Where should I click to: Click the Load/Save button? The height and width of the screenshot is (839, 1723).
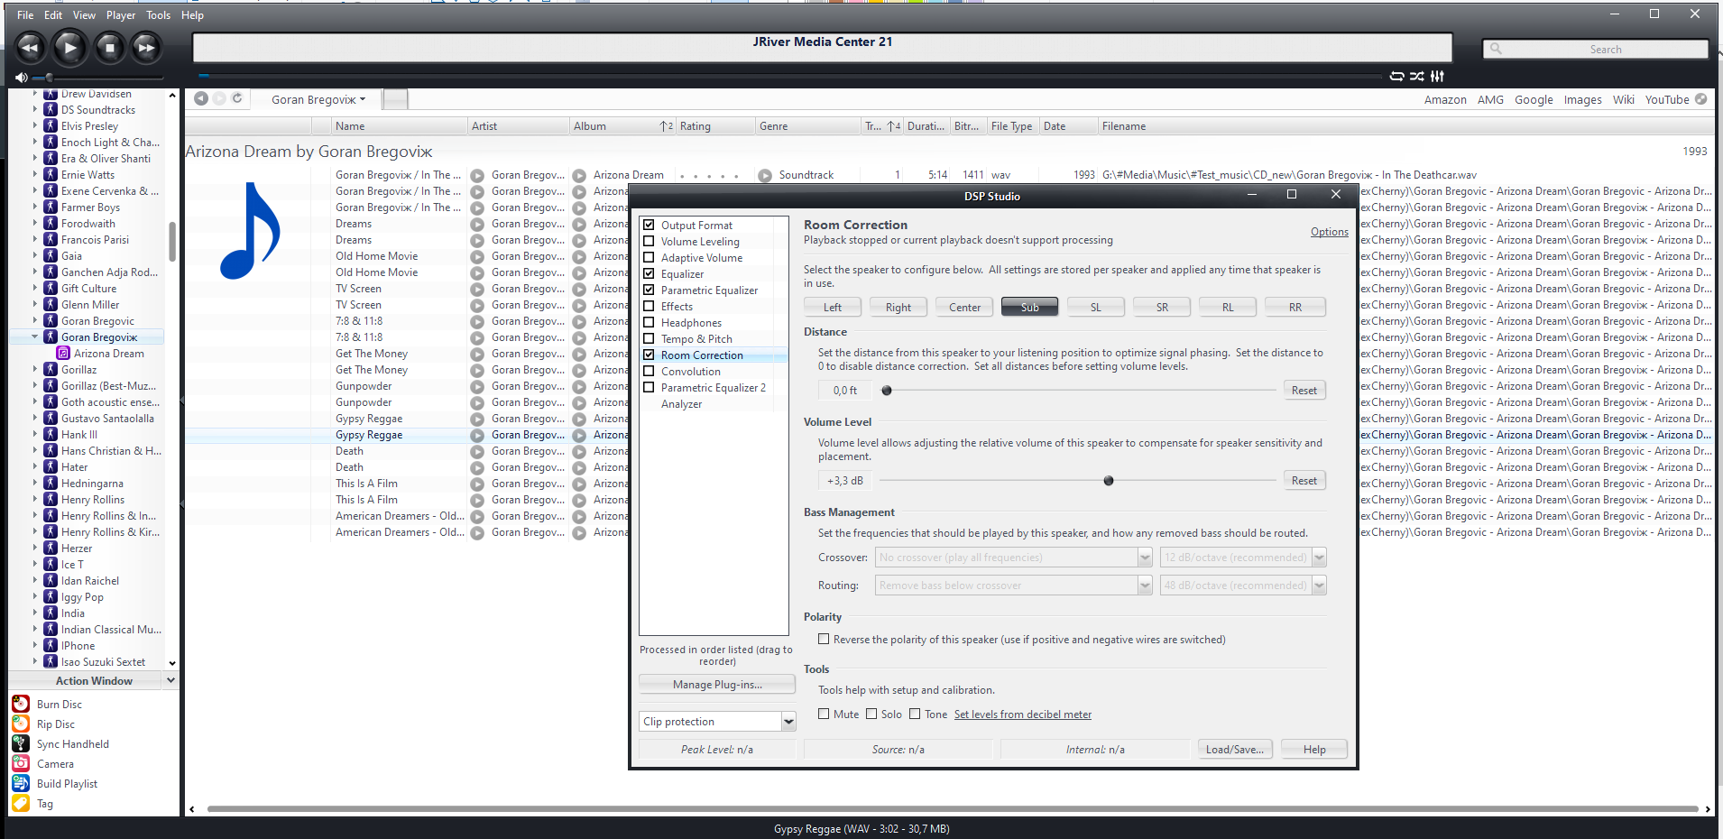point(1235,750)
